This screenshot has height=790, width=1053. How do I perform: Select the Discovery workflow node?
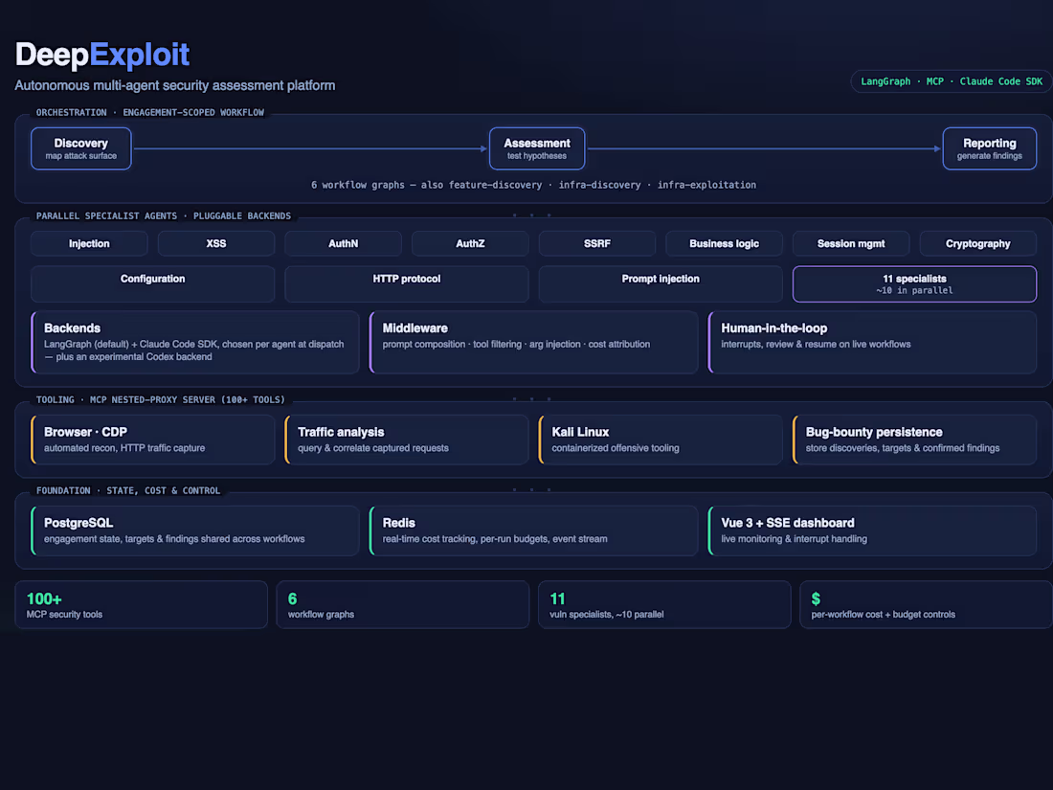click(x=80, y=148)
